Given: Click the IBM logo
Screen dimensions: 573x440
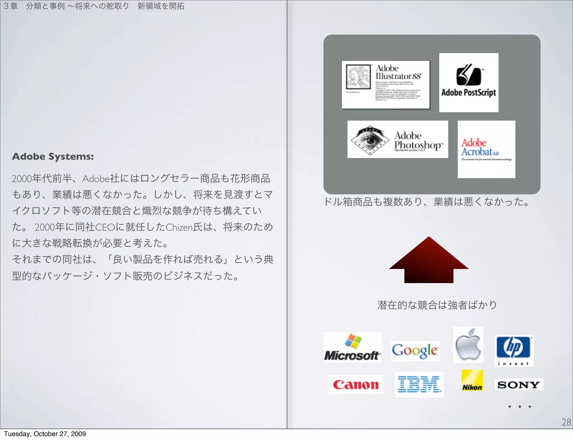Looking at the screenshot, I should (419, 384).
